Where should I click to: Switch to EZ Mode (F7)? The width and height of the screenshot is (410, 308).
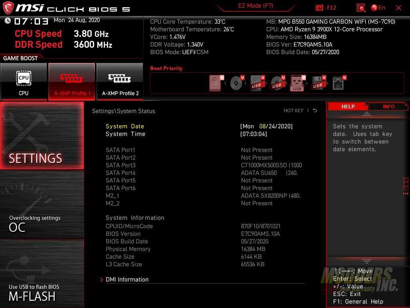255,6
